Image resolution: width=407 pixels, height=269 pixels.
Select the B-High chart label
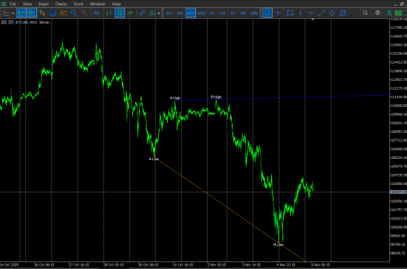[x=216, y=97]
